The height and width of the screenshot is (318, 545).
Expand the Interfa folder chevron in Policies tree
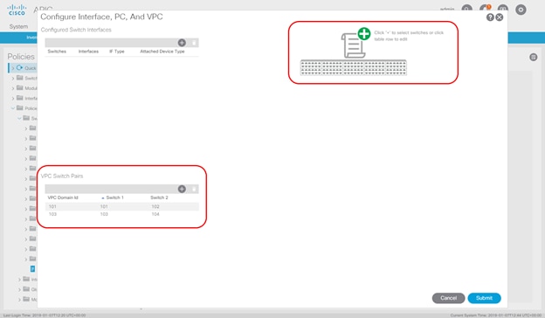pos(13,99)
